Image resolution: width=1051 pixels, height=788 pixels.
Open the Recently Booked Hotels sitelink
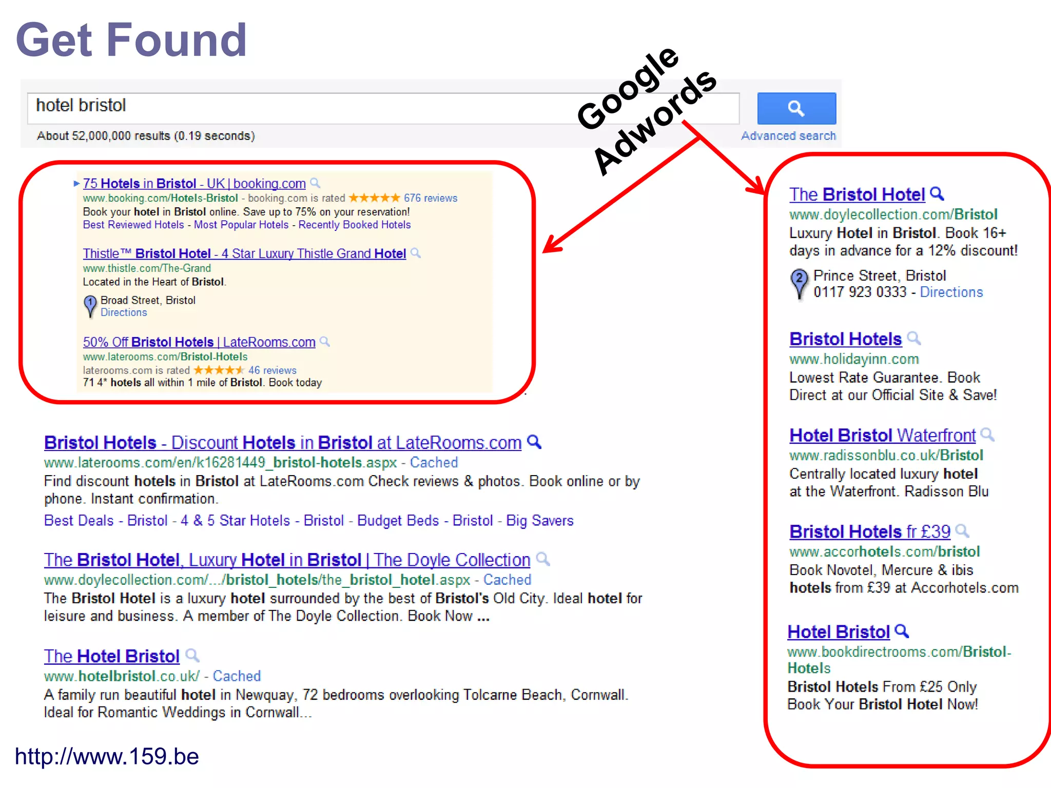click(x=355, y=225)
